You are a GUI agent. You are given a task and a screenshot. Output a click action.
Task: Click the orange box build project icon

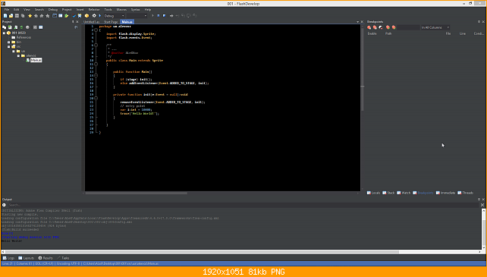pyautogui.click(x=86, y=15)
